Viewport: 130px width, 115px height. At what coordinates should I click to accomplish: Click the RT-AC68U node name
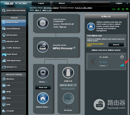point(104,57)
